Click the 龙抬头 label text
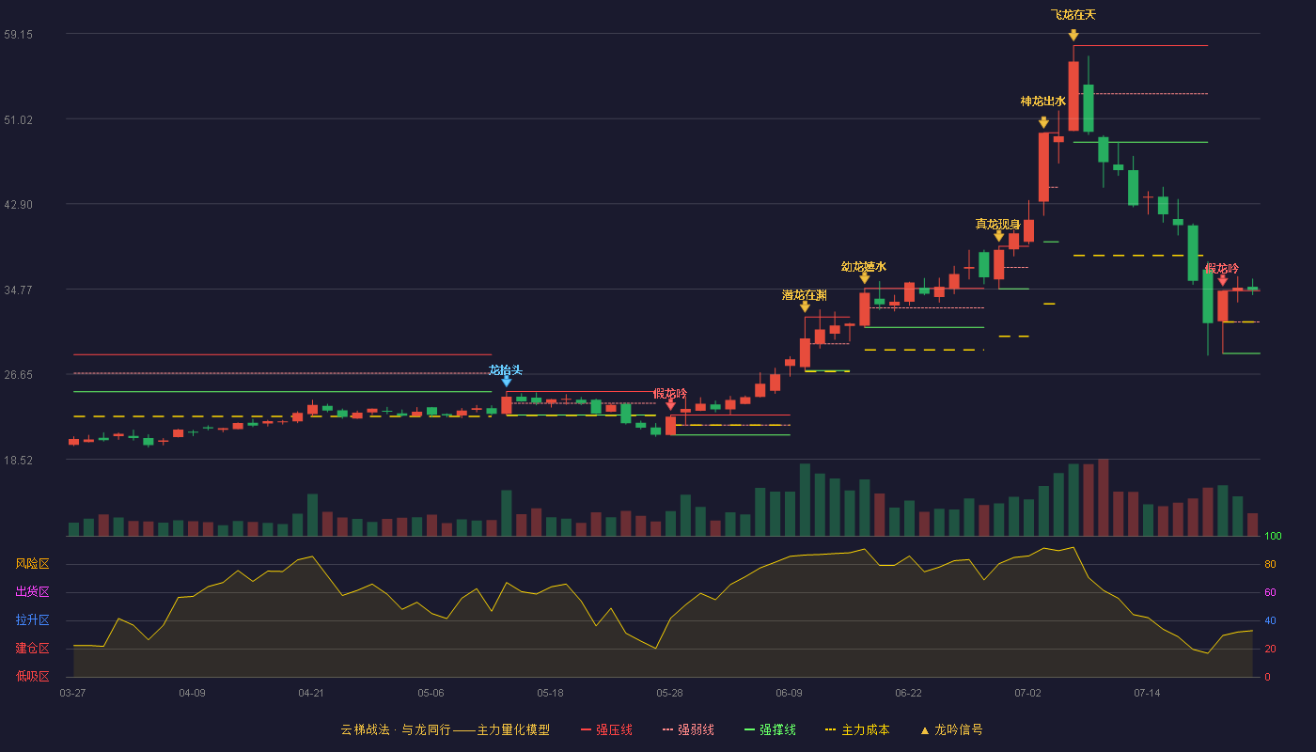Image resolution: width=1316 pixels, height=752 pixels. (x=506, y=370)
